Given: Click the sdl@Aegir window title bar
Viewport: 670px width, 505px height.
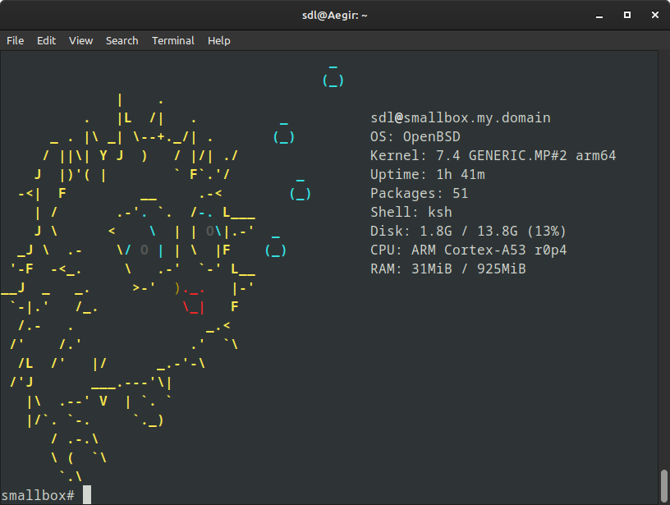Looking at the screenshot, I should coord(335,15).
